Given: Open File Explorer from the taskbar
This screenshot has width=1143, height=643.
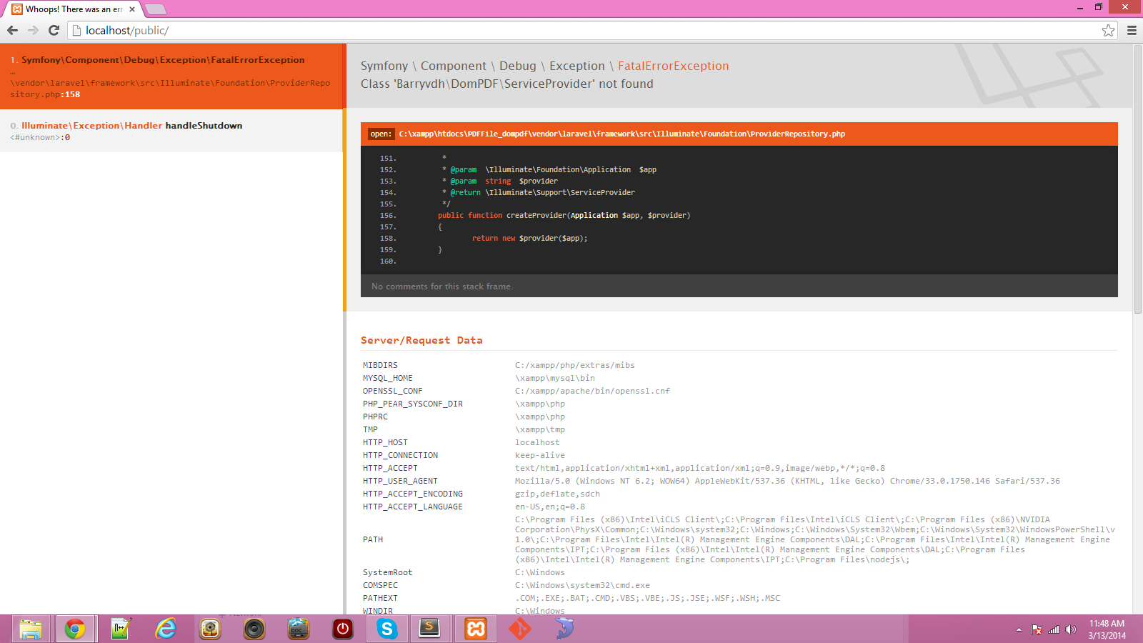Looking at the screenshot, I should click(x=31, y=629).
